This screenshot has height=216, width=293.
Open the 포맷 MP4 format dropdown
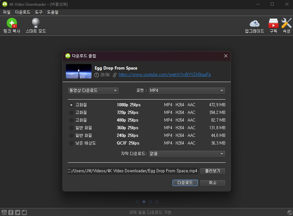(187, 91)
